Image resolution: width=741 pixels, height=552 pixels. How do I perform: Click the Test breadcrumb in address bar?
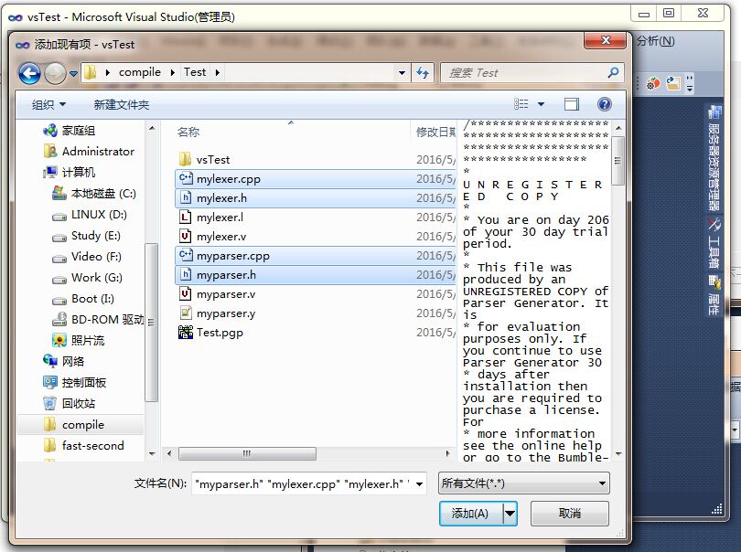195,72
